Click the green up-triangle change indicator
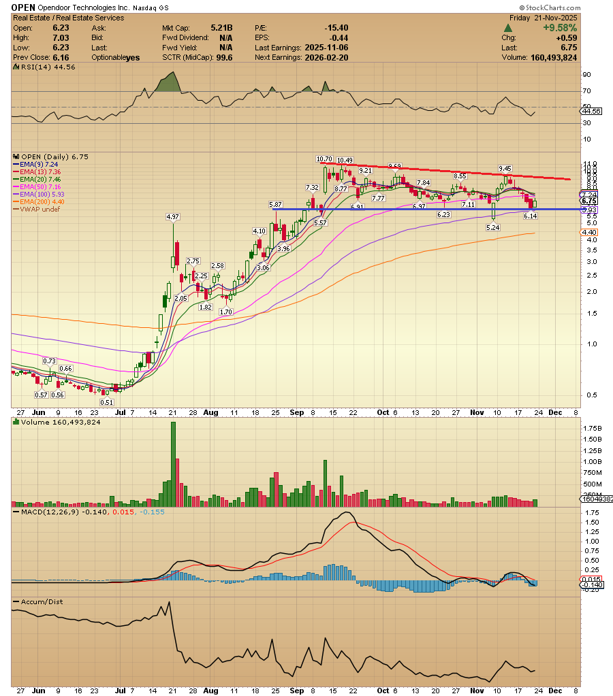613x696 pixels. click(x=507, y=28)
